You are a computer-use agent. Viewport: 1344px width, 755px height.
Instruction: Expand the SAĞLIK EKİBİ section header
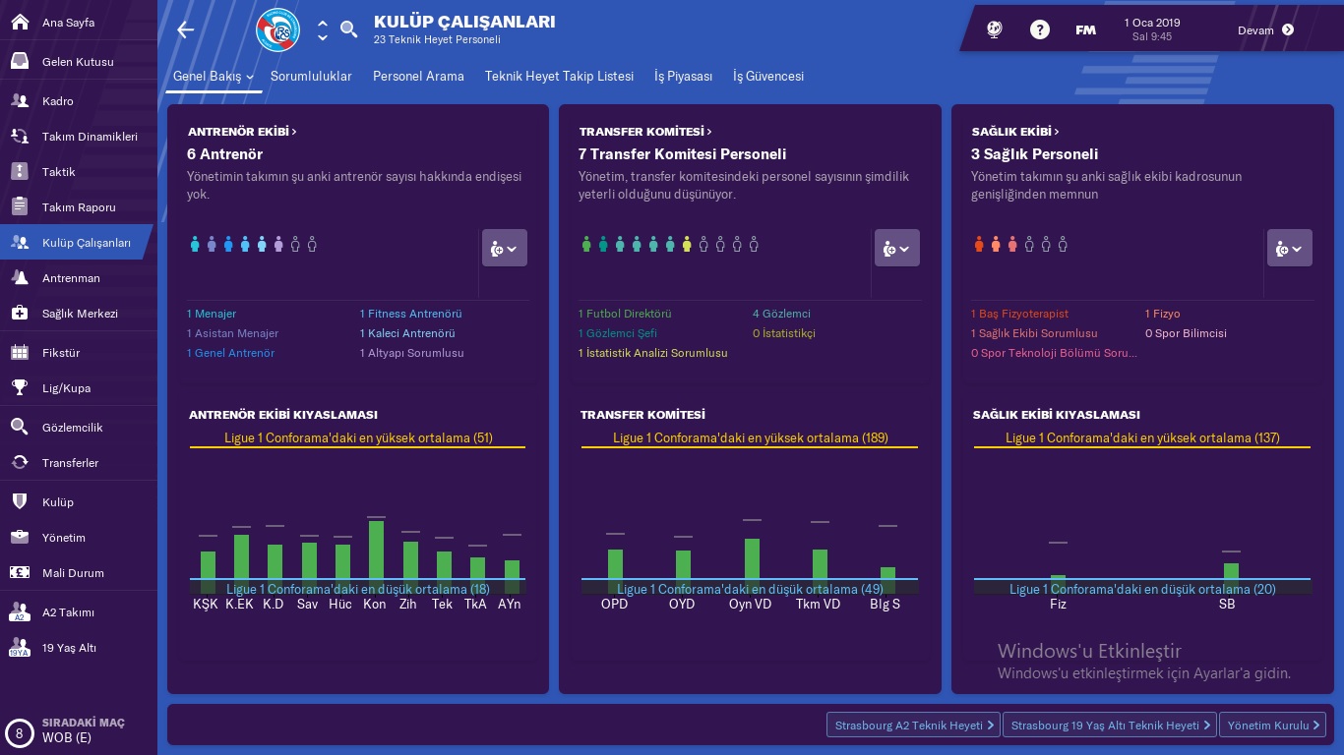[1015, 131]
